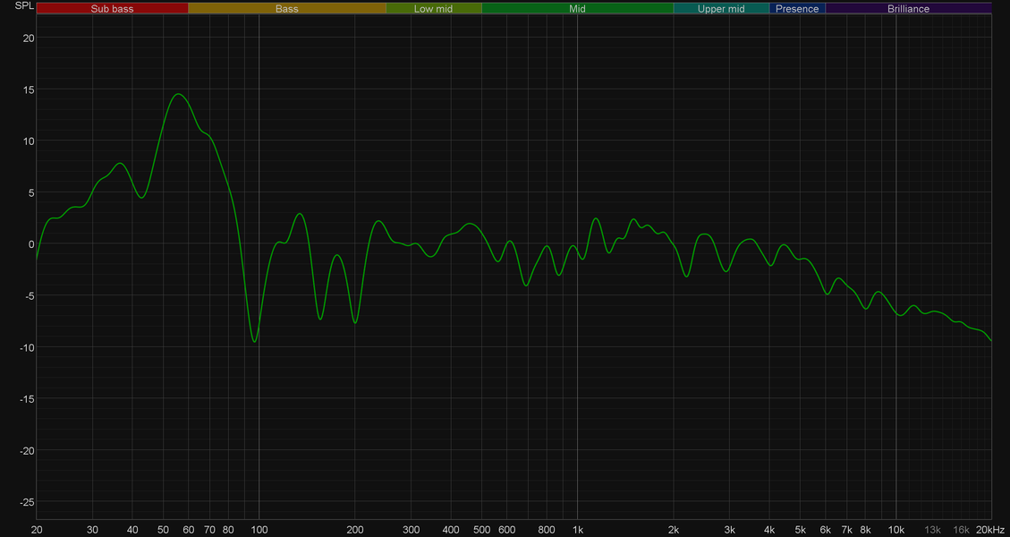Click the curve dip near 100 Hz

pos(255,341)
